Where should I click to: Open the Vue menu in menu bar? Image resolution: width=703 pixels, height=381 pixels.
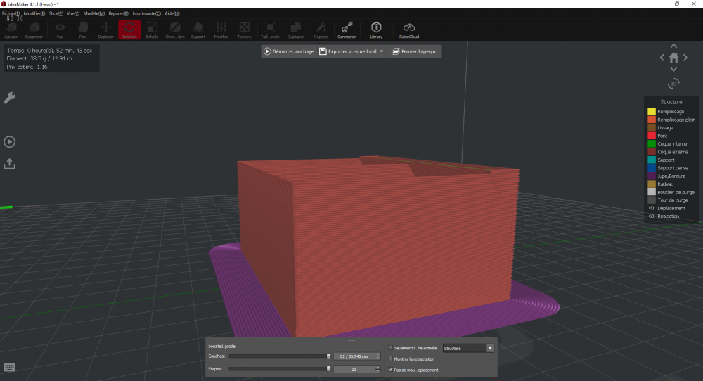coord(73,13)
